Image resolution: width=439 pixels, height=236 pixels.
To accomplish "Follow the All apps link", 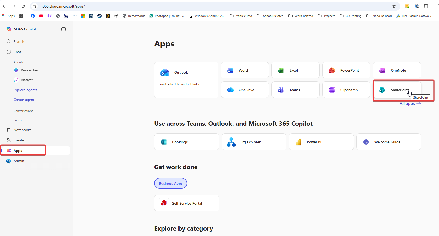I will [x=410, y=103].
